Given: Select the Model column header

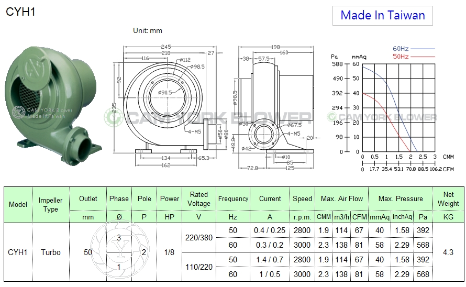Looking at the screenshot, I should (18, 205).
